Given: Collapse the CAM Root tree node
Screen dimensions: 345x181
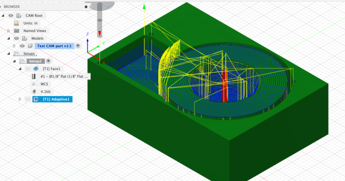Looking at the screenshot, I should click(x=3, y=15).
